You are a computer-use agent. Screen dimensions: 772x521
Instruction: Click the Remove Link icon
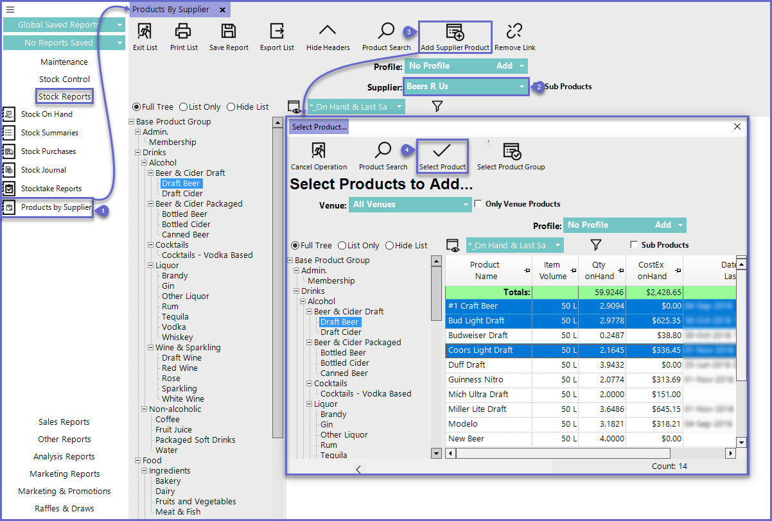click(x=514, y=31)
